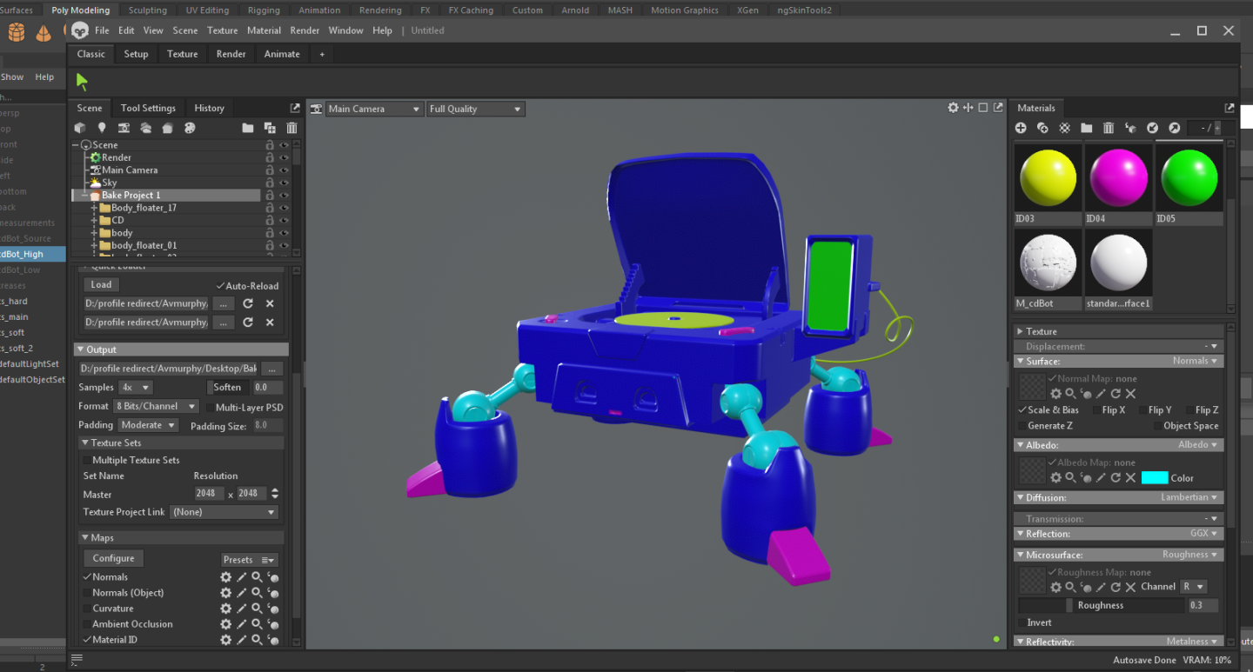
Task: Delete material using Materials trash icon
Action: 1109,128
